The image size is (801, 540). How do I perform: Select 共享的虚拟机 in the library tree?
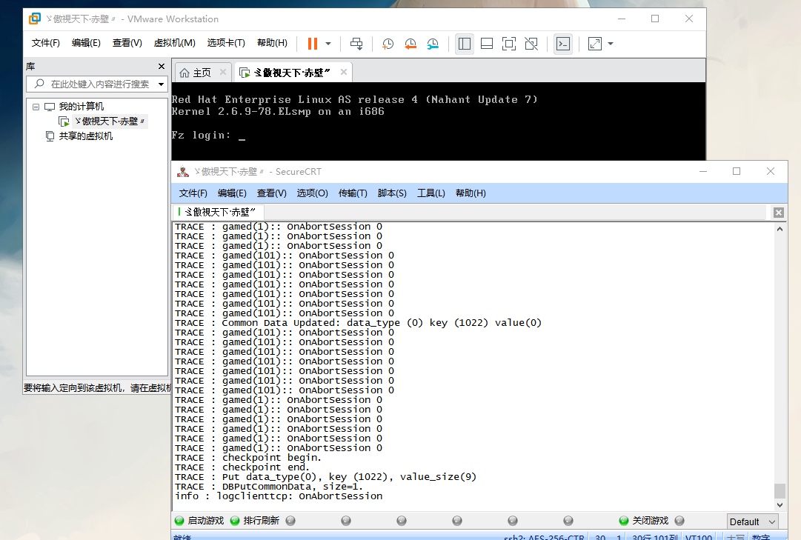pos(86,136)
